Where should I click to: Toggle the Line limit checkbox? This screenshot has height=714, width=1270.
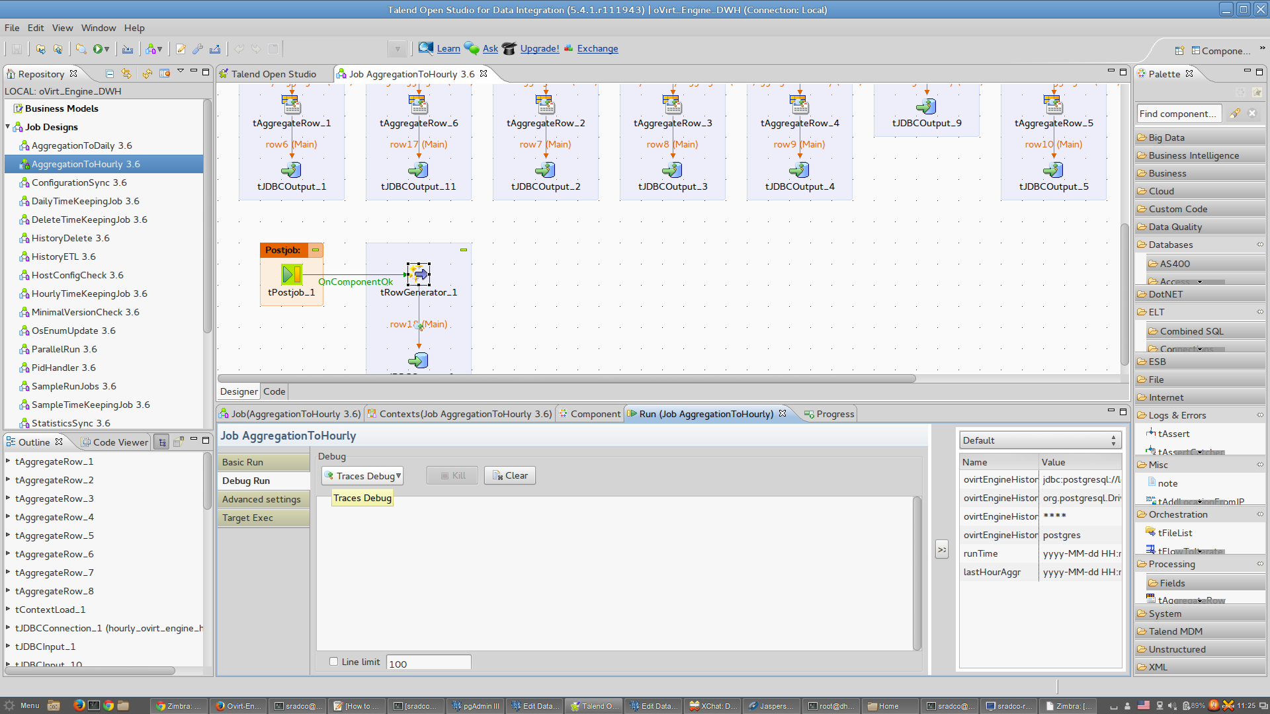(334, 662)
